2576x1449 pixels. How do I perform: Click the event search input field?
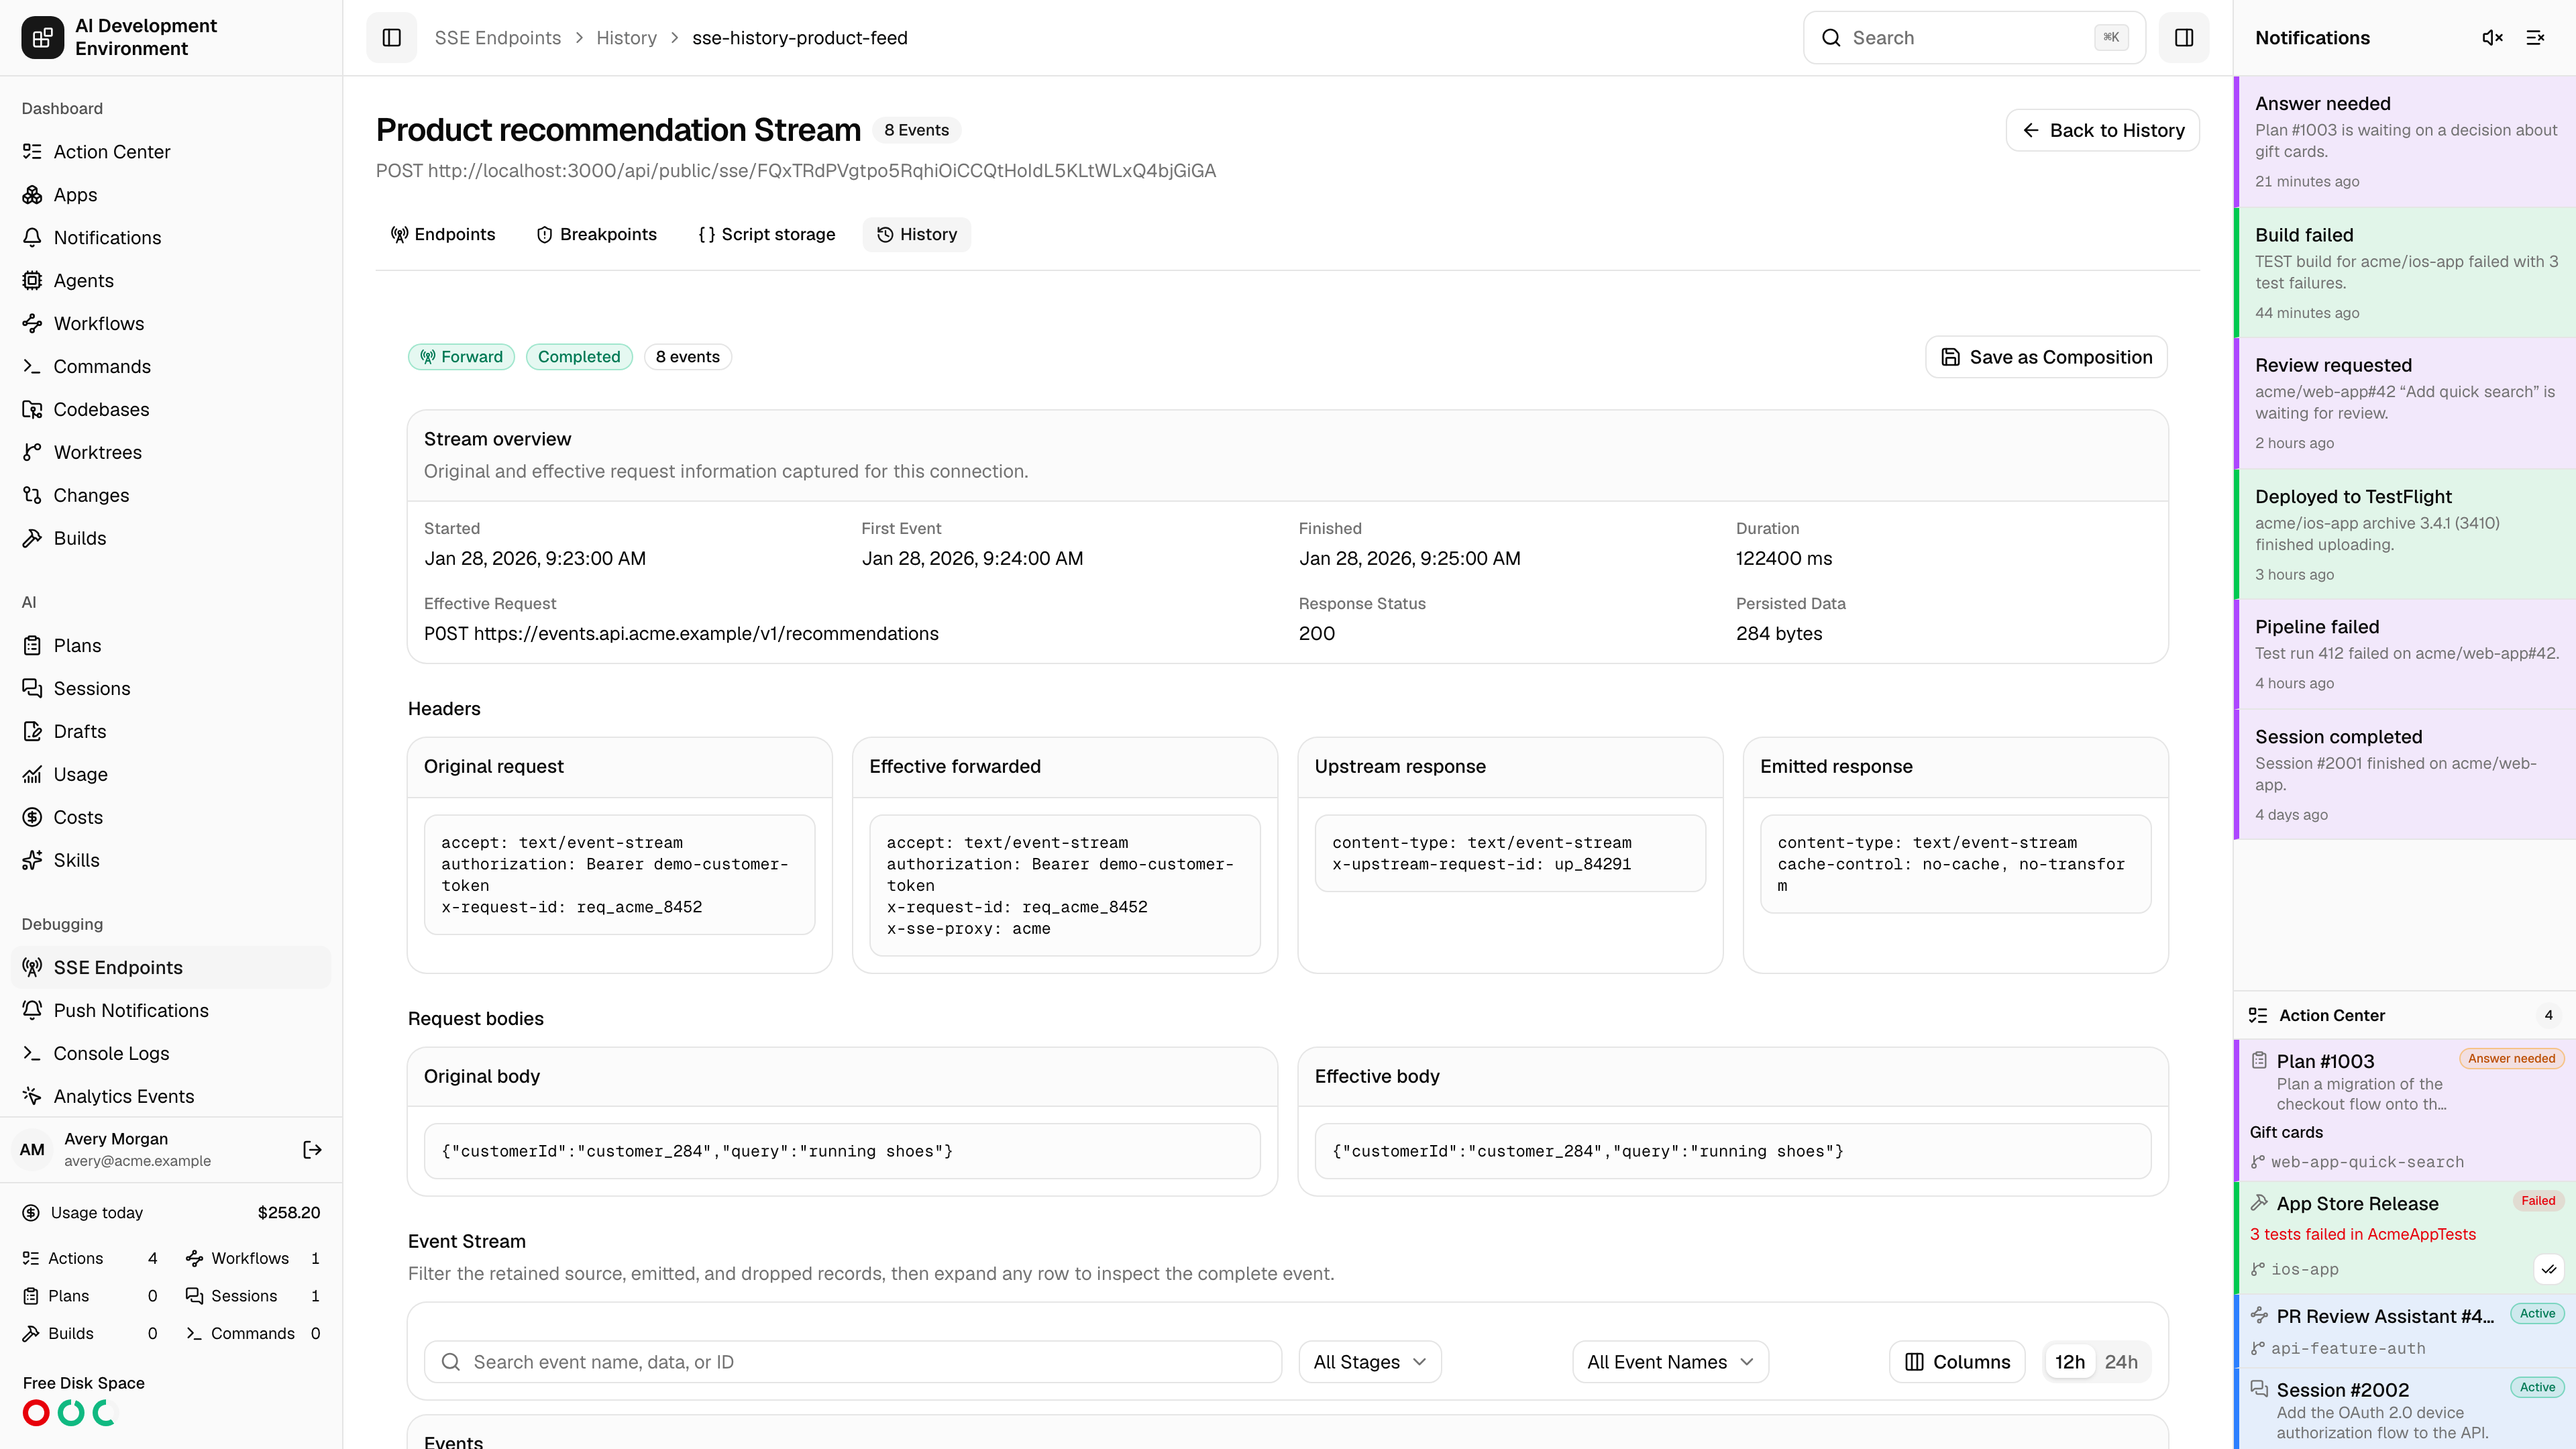click(x=853, y=1362)
